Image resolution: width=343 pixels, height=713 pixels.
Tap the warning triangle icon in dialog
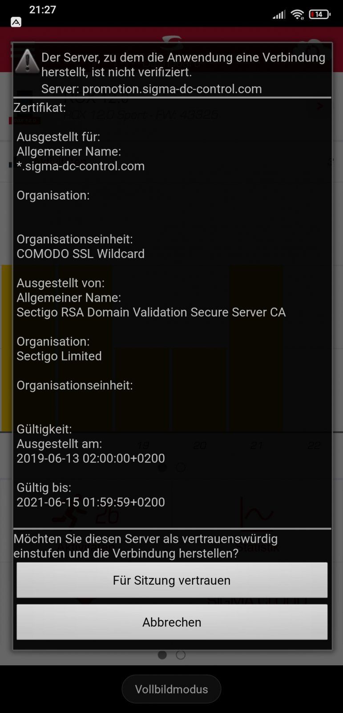27,61
